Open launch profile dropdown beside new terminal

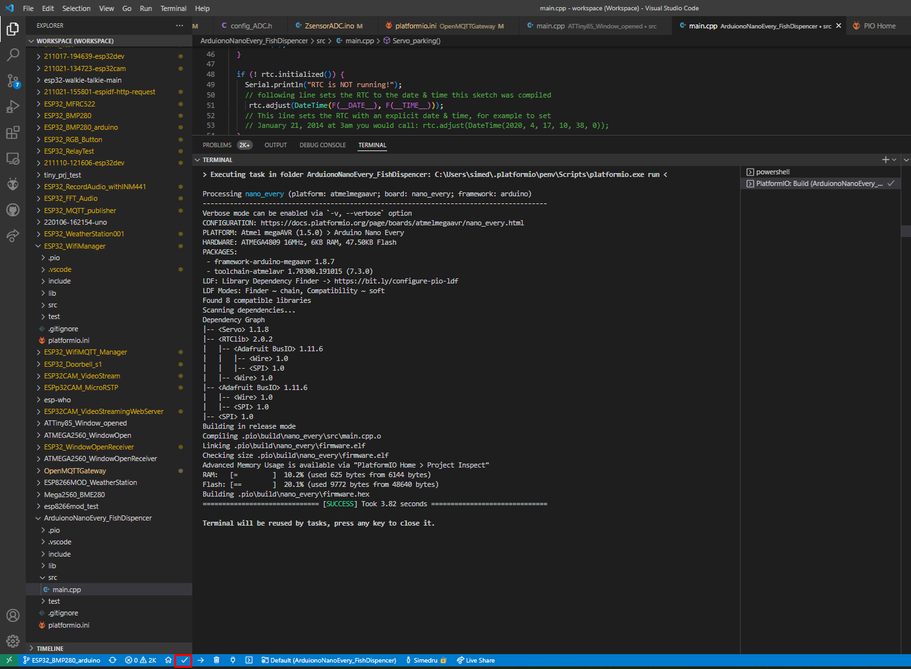[894, 160]
